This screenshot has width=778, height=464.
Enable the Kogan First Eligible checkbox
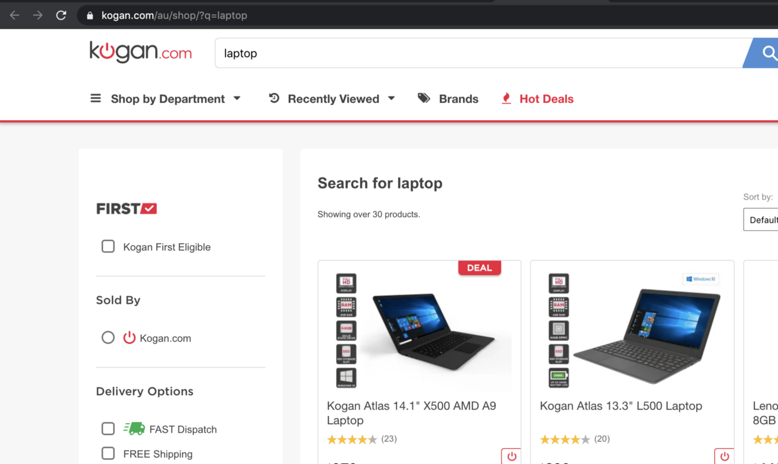click(x=108, y=246)
